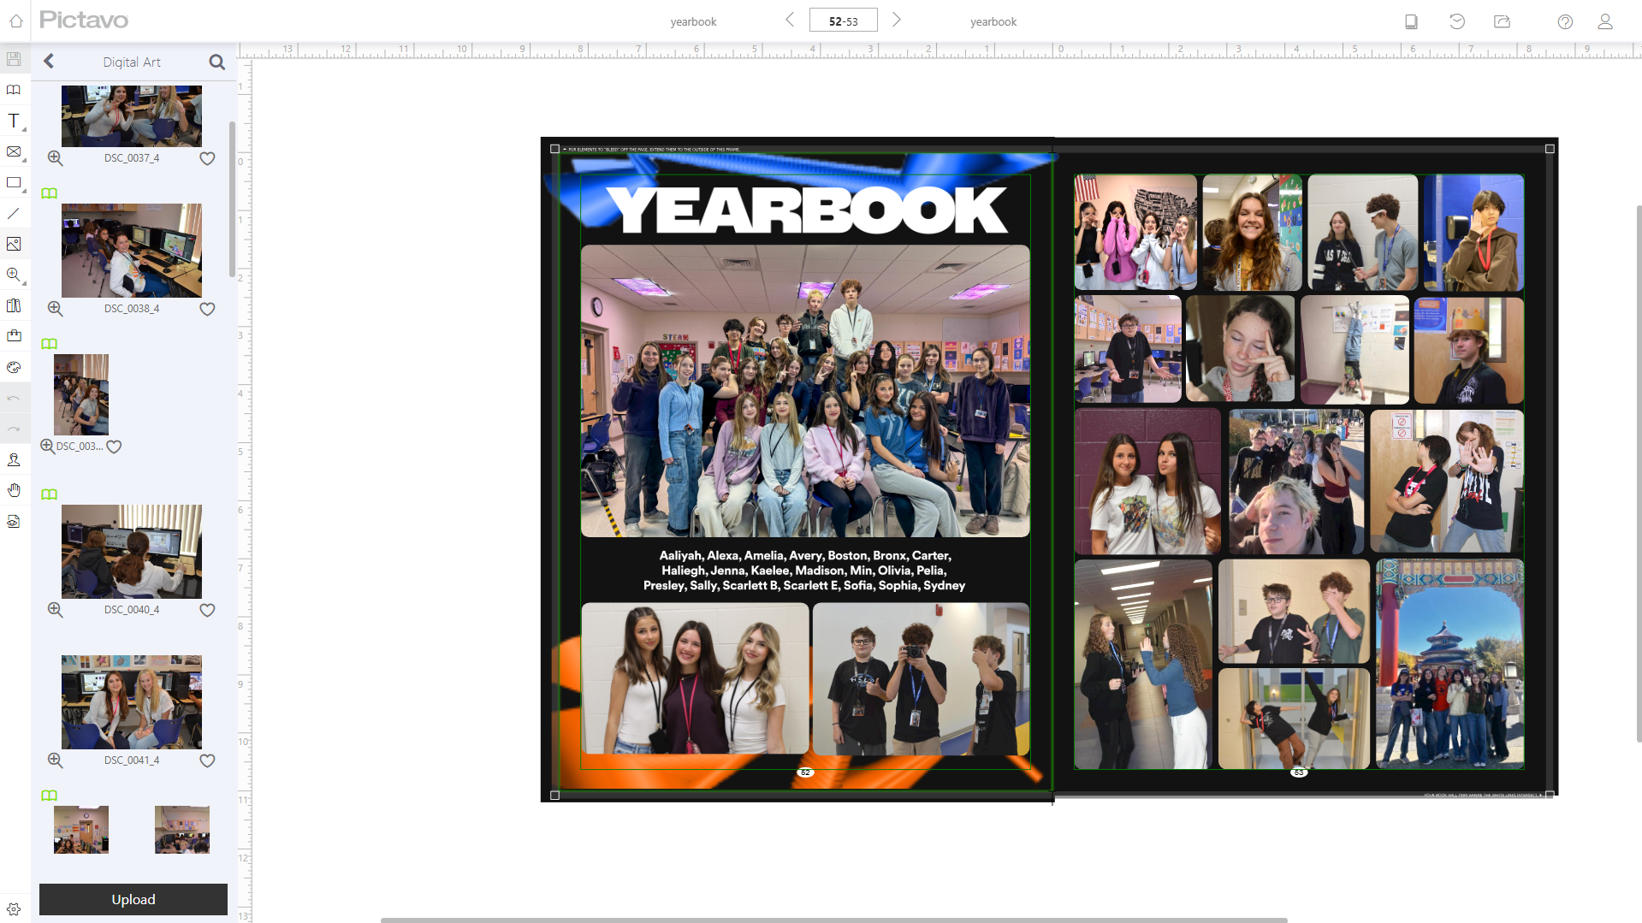Zoom into photo DSC_0041_4
This screenshot has width=1642, height=923.
coord(56,760)
